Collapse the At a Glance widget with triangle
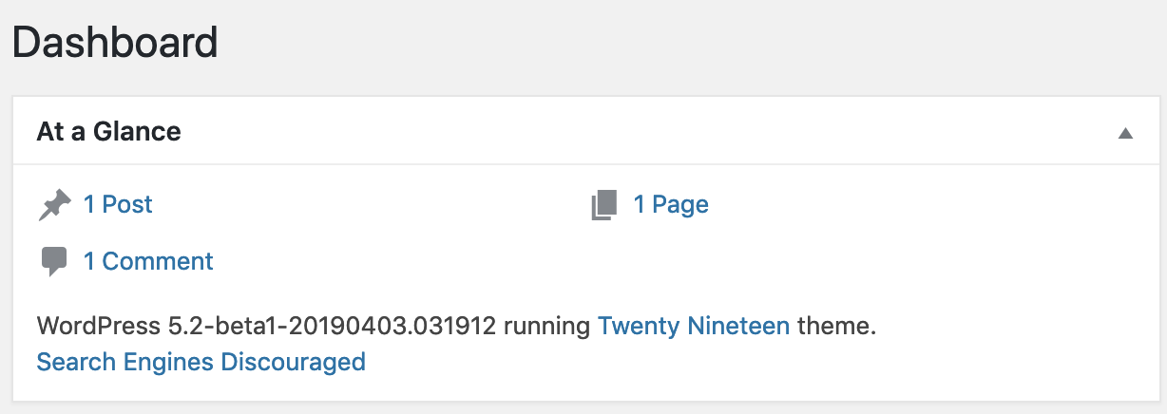This screenshot has width=1167, height=414. click(1125, 133)
